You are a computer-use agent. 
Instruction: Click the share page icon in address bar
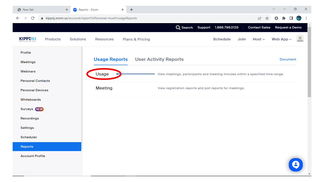tap(259, 18)
